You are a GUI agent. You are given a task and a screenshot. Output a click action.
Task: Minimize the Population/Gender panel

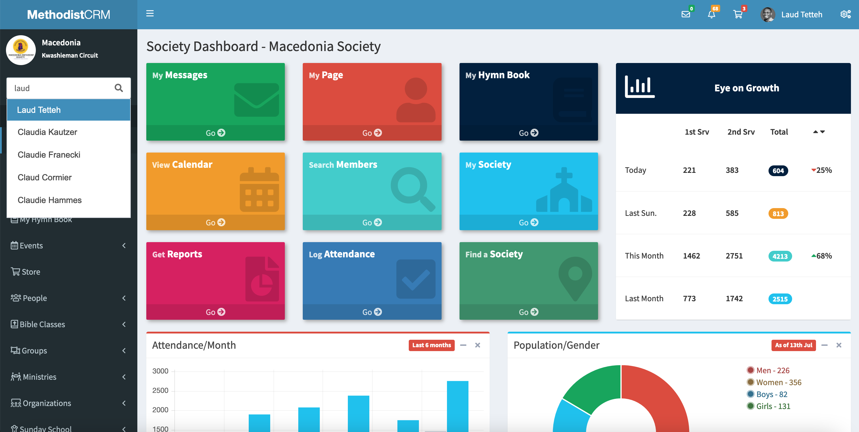[x=824, y=345]
